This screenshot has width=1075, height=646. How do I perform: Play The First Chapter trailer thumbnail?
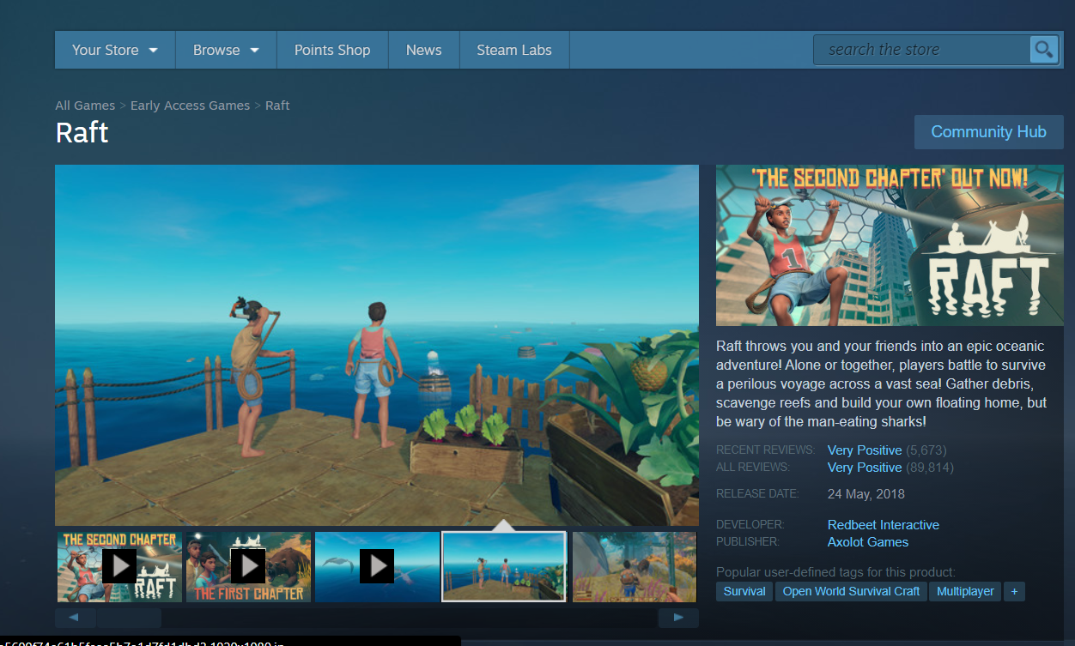(248, 566)
